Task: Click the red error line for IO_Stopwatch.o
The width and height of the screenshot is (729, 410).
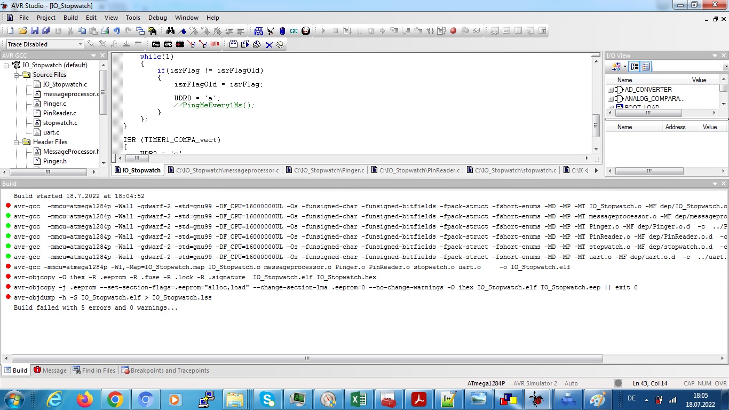Action: coord(366,206)
